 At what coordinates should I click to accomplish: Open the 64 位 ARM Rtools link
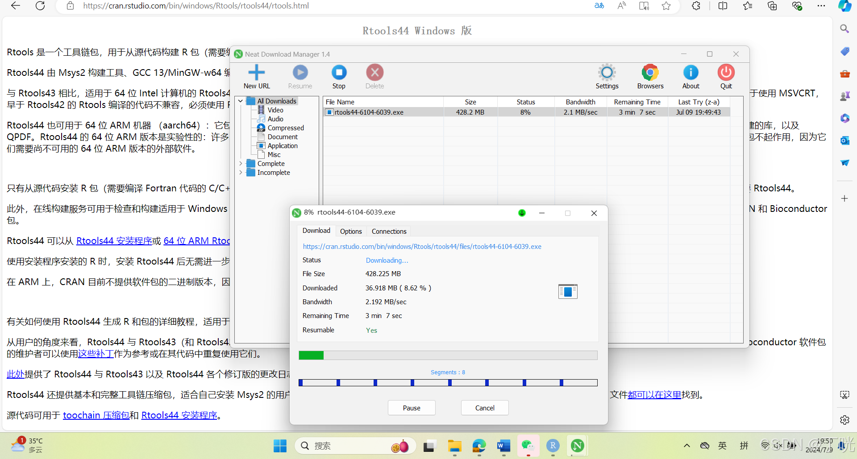(196, 241)
